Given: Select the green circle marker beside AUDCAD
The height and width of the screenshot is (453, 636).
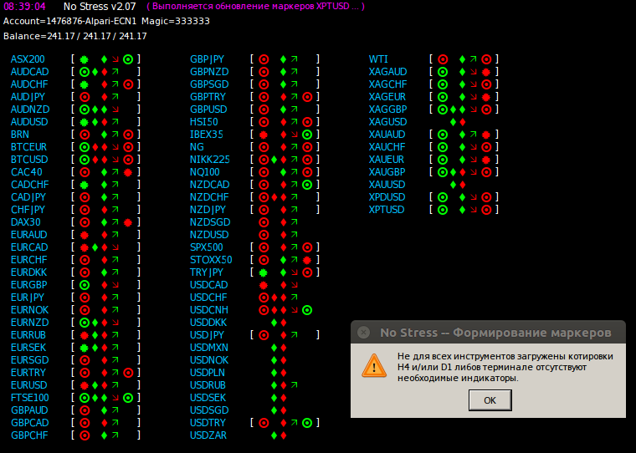Looking at the screenshot, I should [x=85, y=72].
